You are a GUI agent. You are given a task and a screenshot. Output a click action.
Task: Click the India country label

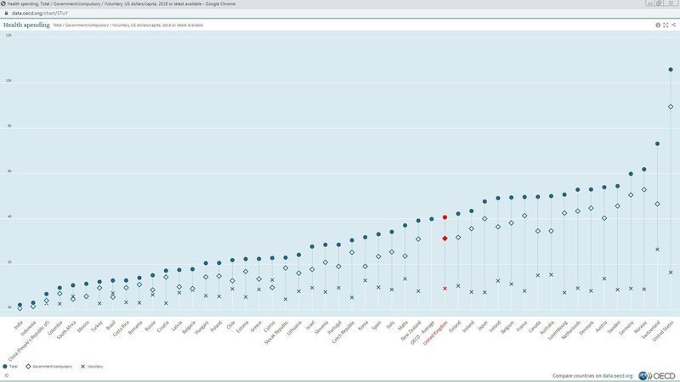[18, 323]
